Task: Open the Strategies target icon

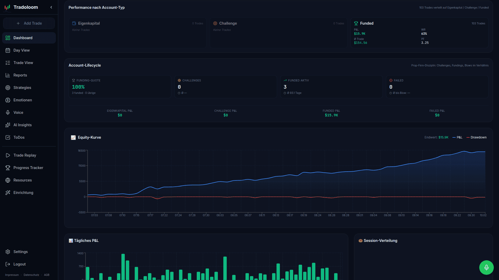Action: pyautogui.click(x=8, y=88)
